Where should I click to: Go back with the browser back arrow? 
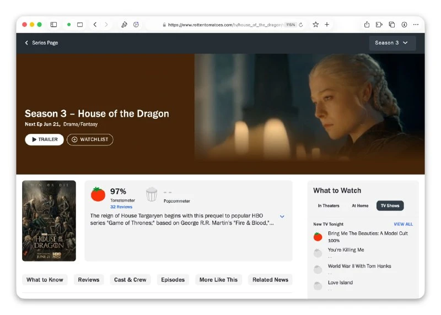point(95,24)
